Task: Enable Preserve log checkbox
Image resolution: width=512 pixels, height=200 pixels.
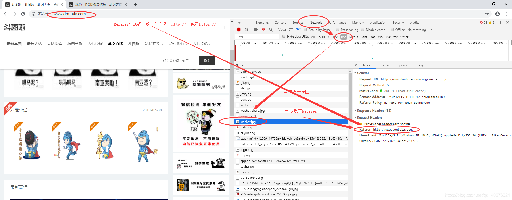Action: click(x=337, y=30)
